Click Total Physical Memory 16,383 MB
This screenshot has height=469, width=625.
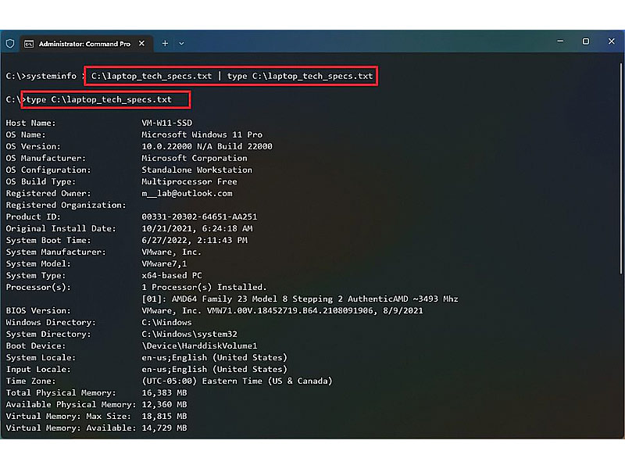coord(164,393)
